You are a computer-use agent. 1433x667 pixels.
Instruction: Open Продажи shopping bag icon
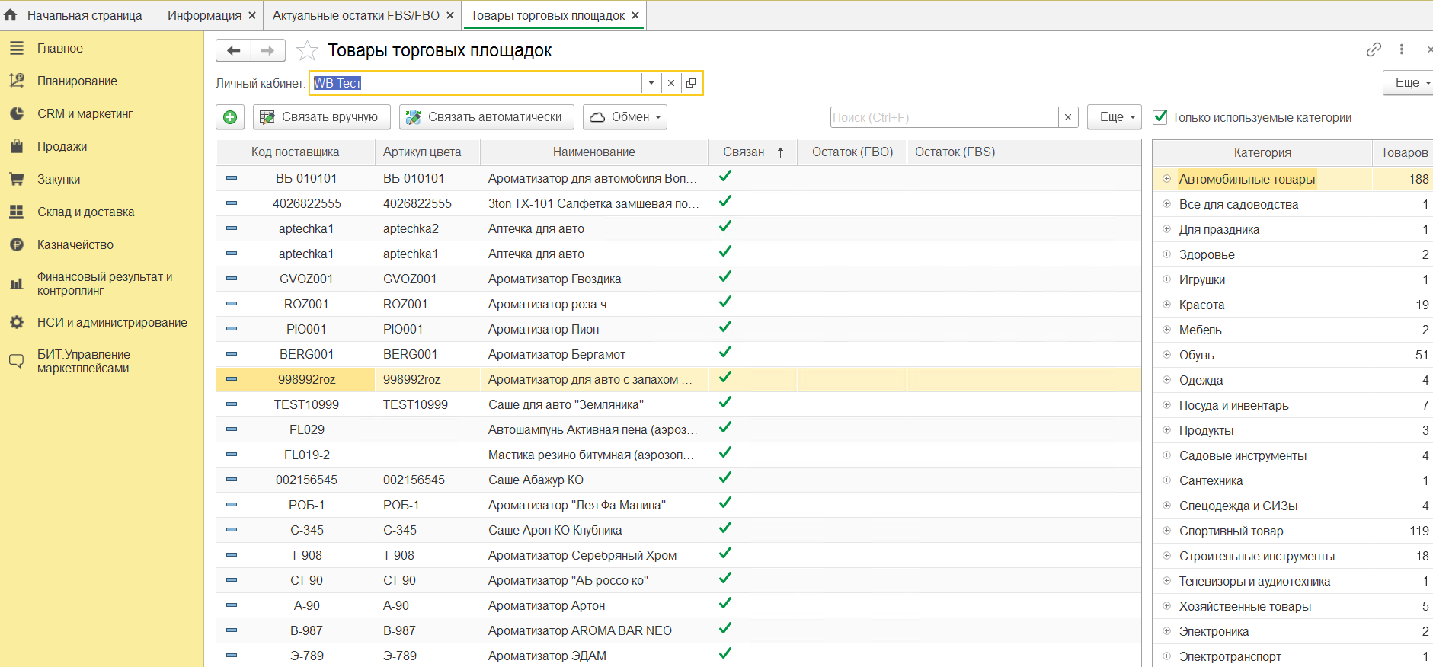[16, 146]
